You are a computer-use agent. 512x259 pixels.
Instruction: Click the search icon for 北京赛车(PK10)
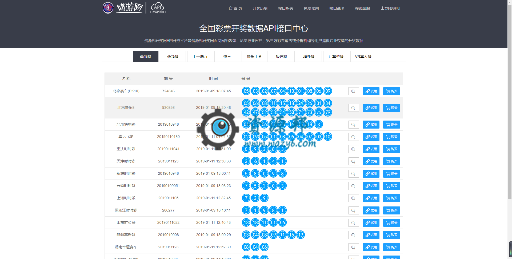point(353,91)
